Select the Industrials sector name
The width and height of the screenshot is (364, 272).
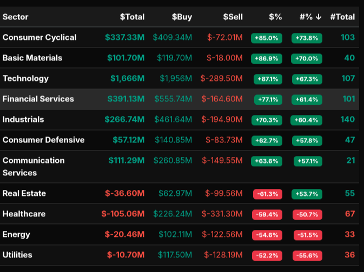click(x=23, y=119)
